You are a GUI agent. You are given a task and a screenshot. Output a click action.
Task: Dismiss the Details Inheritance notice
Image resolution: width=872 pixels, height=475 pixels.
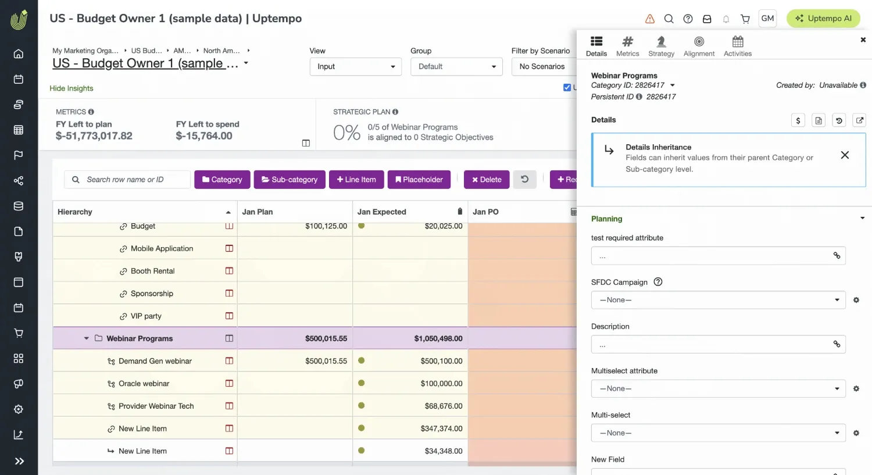pos(845,155)
